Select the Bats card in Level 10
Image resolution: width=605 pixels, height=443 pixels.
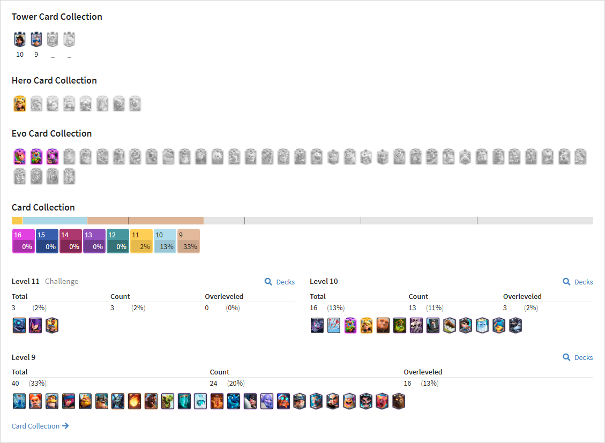coord(317,325)
